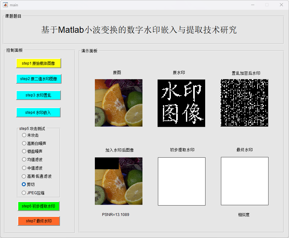Click the main window title text
The width and height of the screenshot is (289, 238).
[14, 5]
